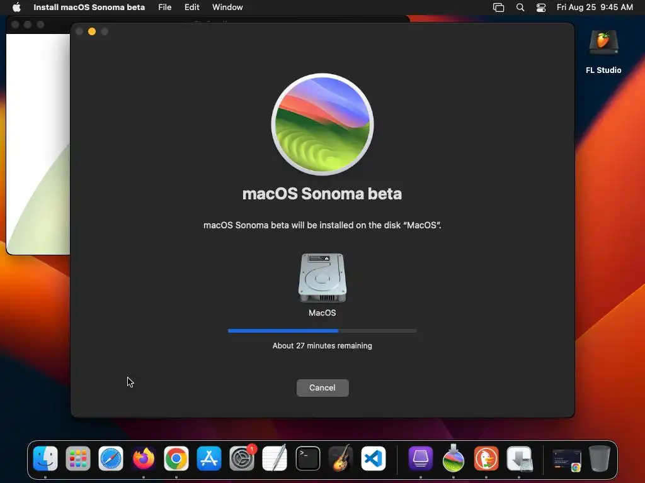Click 'About 27 minutes remaining' text
This screenshot has width=645, height=483.
point(322,346)
